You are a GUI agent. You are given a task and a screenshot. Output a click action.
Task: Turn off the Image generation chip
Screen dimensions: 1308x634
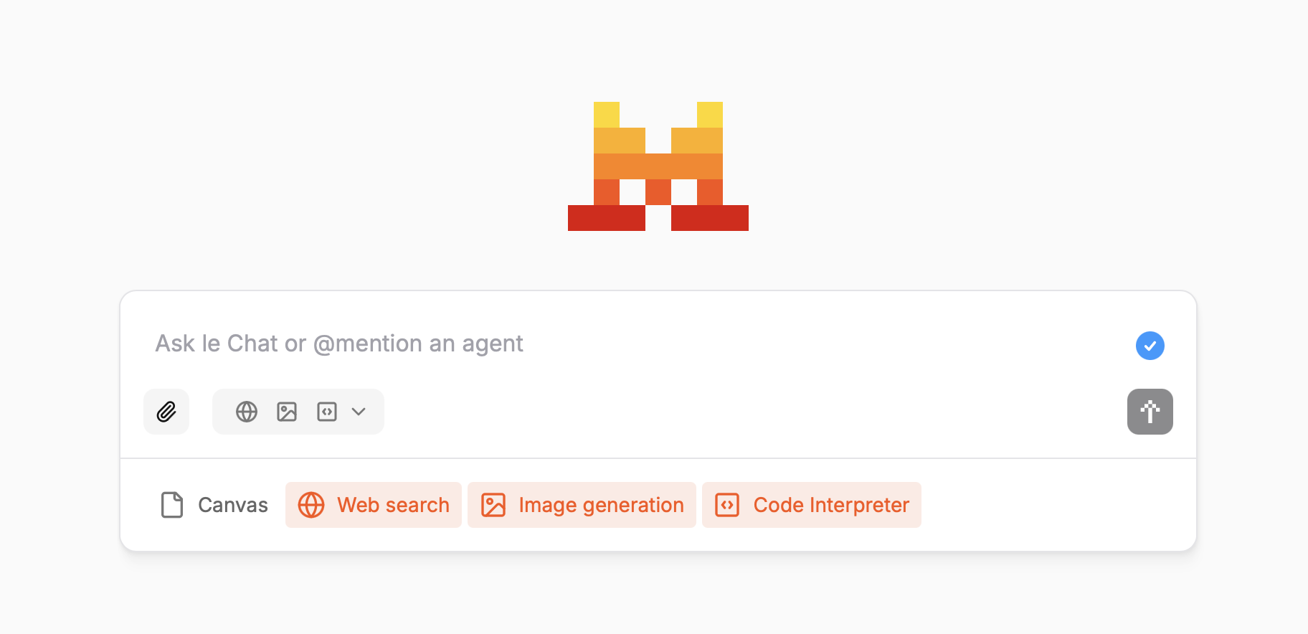coord(601,505)
